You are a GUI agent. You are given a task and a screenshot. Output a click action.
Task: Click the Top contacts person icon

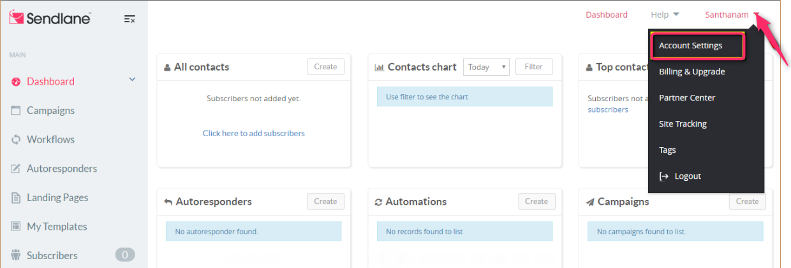[x=589, y=67]
